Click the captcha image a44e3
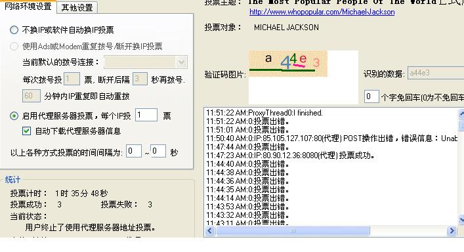 [x=288, y=64]
